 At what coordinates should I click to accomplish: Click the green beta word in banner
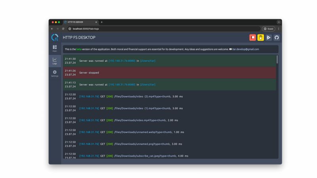[x=79, y=49]
